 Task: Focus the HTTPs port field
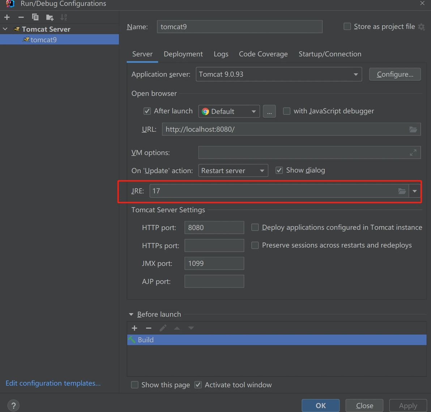214,245
